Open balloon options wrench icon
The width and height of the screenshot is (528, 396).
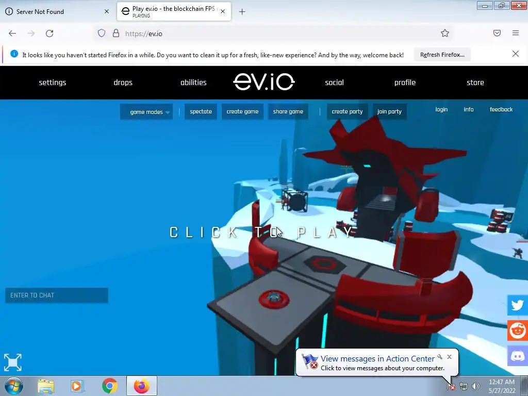coord(440,357)
